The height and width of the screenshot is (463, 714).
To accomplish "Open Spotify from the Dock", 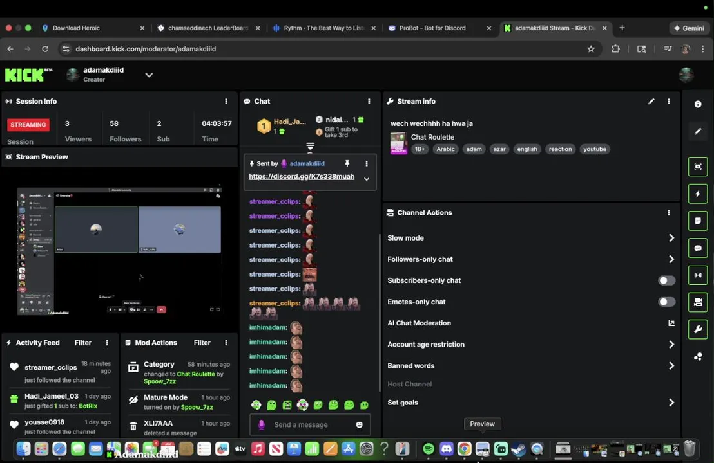I will pos(428,449).
